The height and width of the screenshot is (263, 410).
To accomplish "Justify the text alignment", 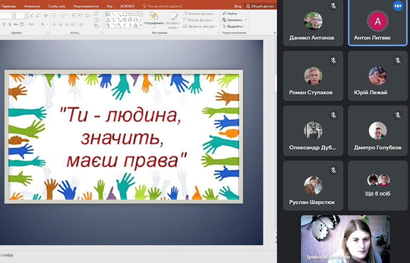I will 73,24.
